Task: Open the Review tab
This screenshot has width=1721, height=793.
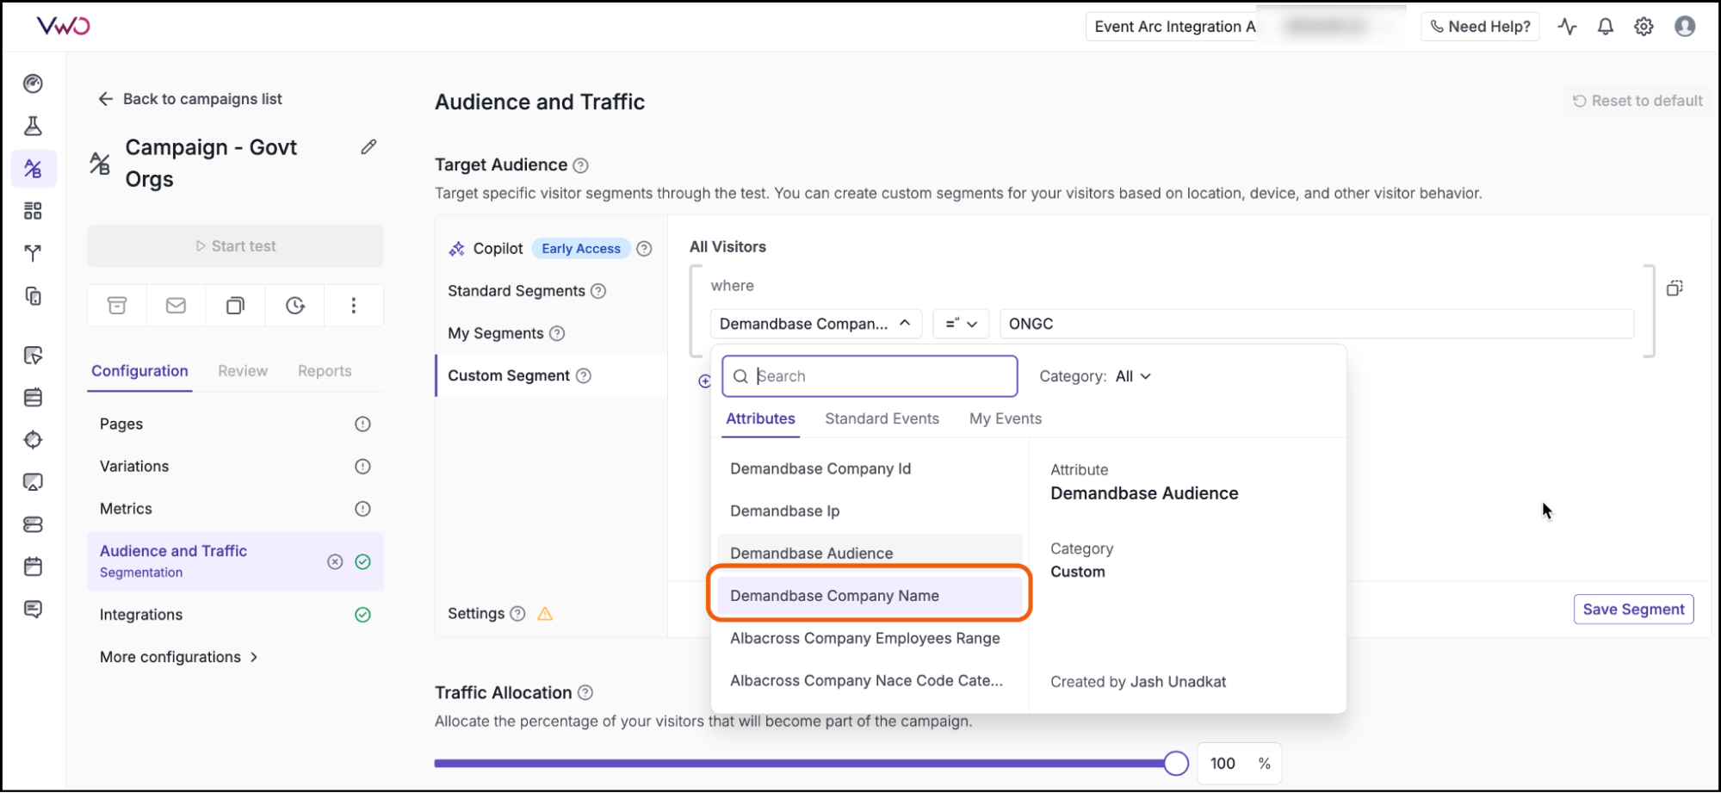Action: (x=243, y=371)
